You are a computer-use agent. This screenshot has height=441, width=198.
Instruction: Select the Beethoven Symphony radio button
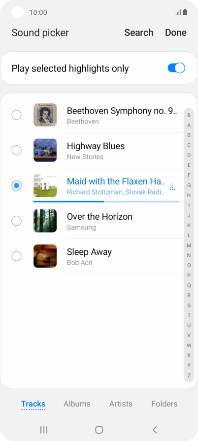pos(16,115)
